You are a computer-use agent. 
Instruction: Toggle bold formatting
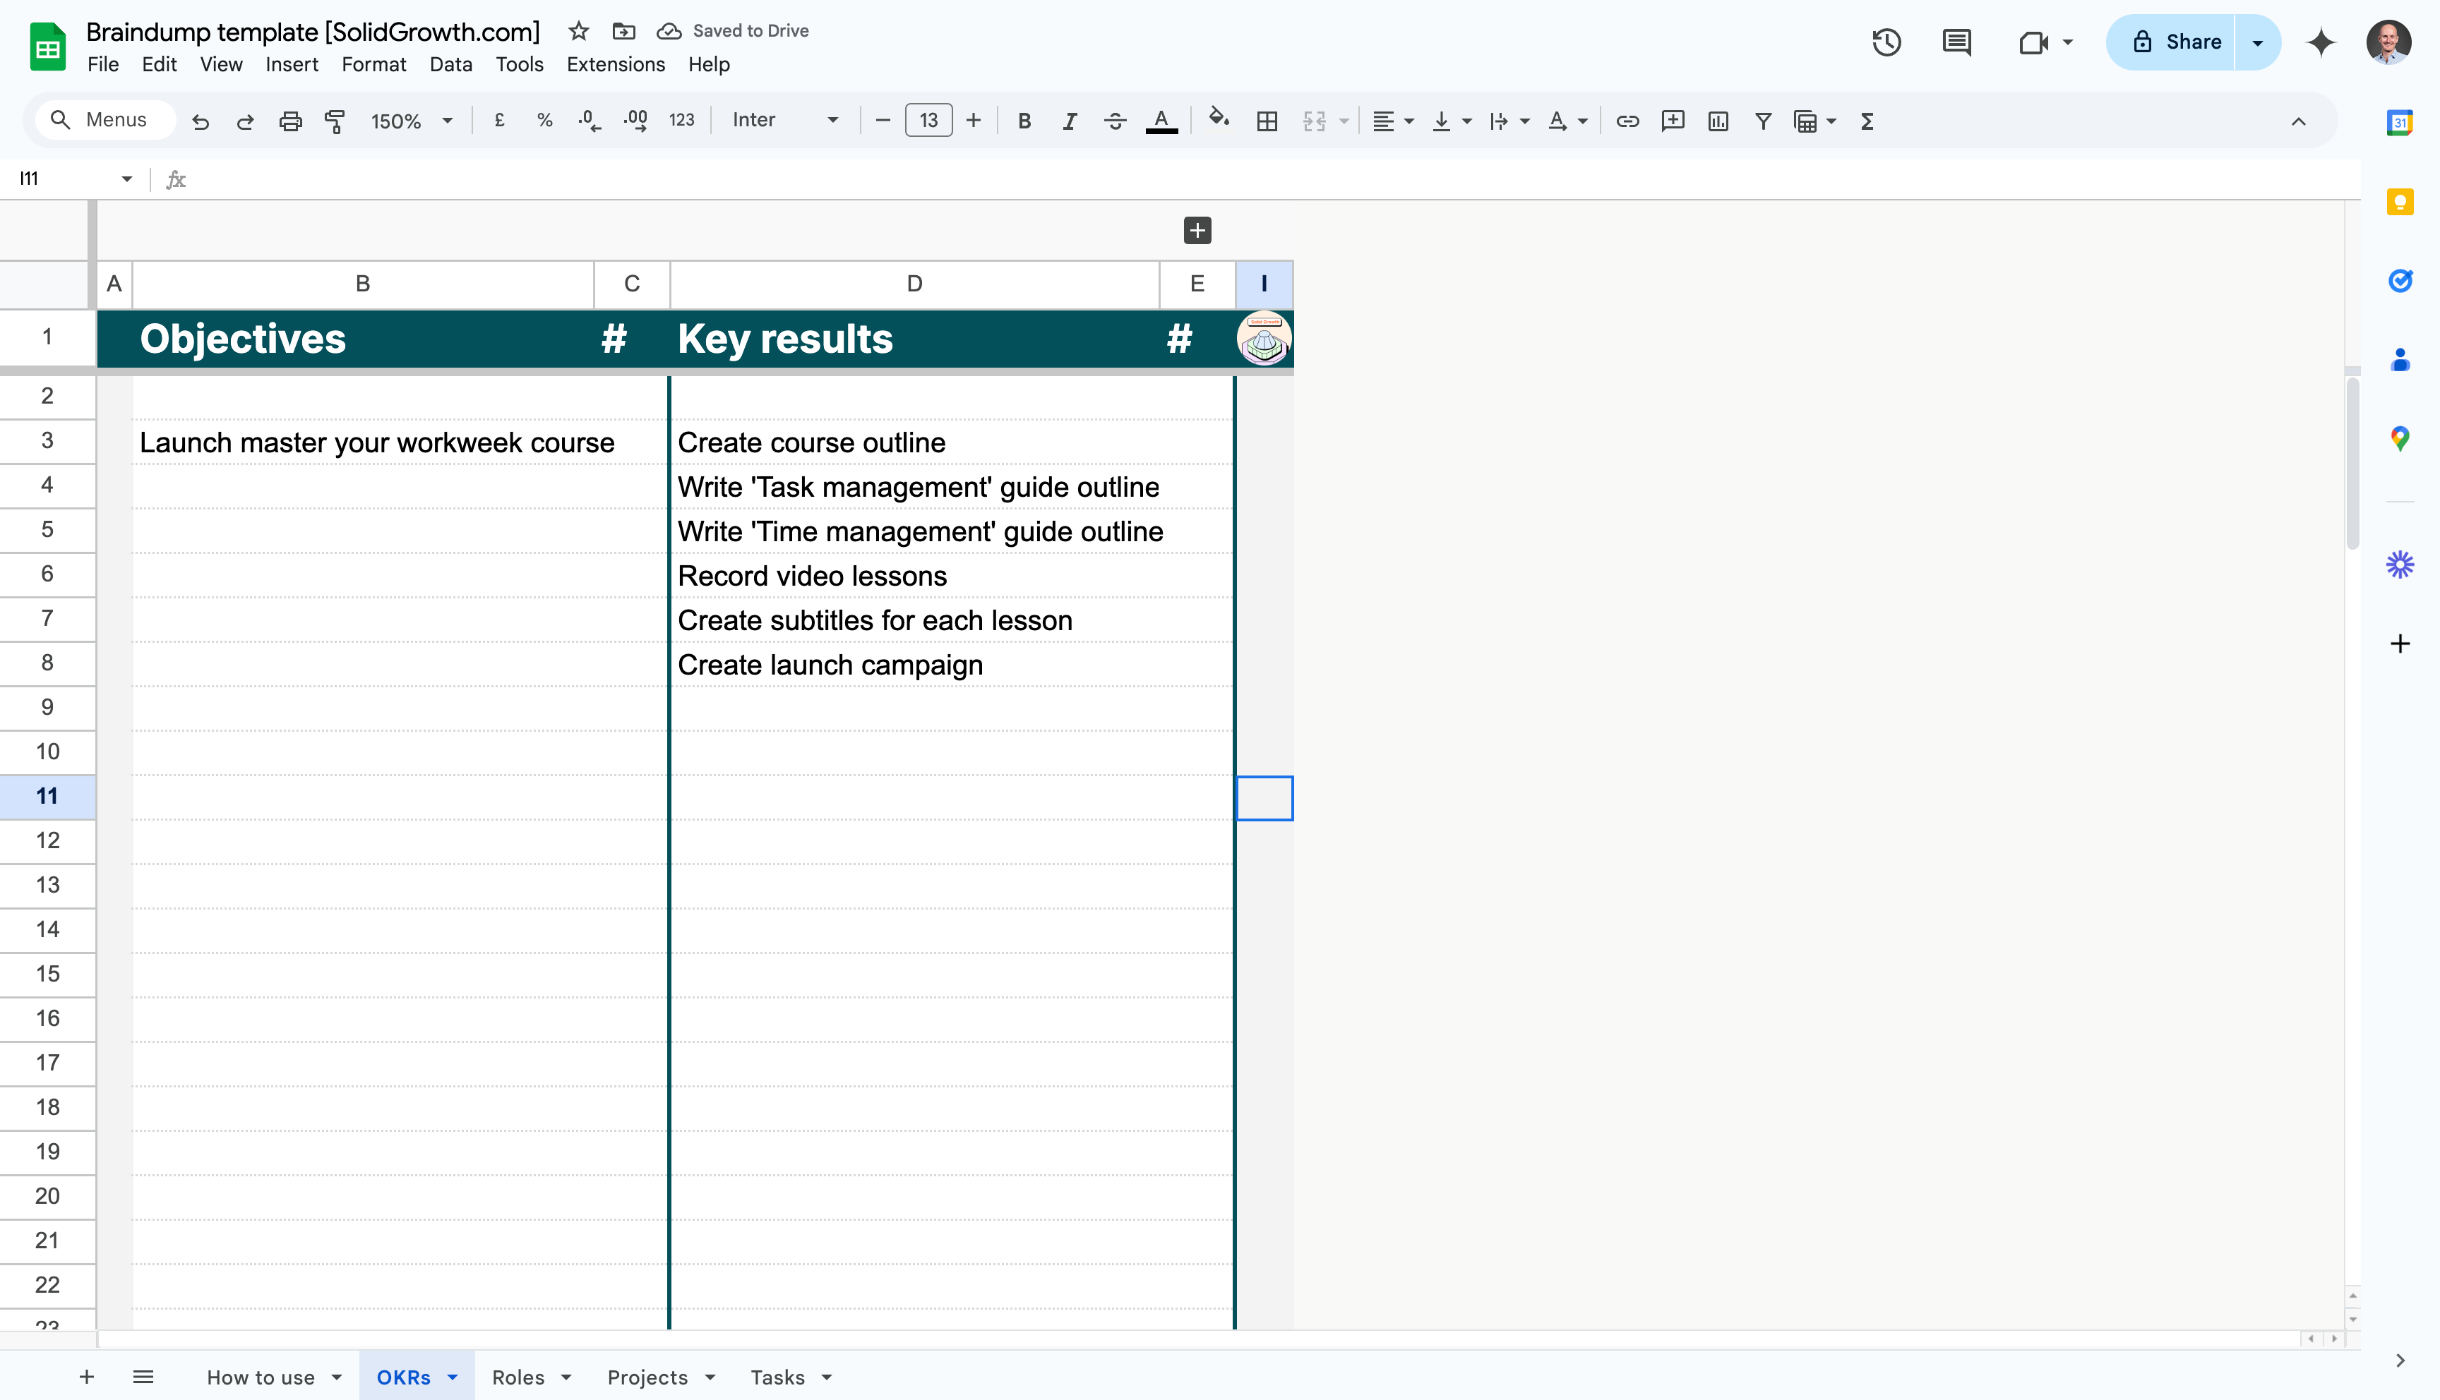1024,121
